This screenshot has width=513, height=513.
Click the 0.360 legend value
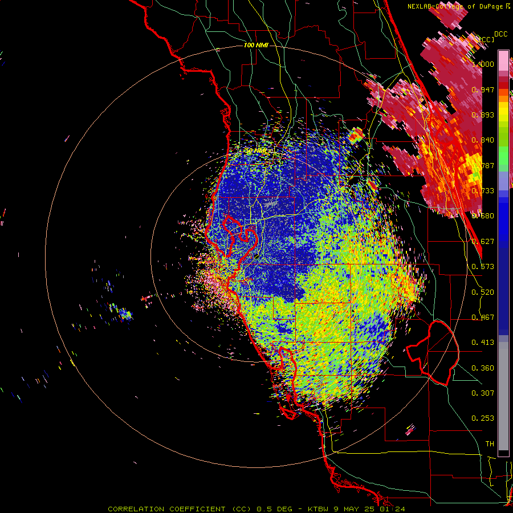483,368
